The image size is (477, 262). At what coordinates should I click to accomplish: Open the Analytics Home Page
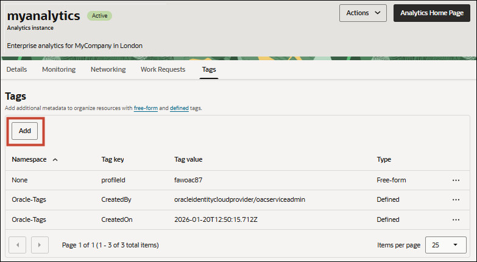click(431, 13)
